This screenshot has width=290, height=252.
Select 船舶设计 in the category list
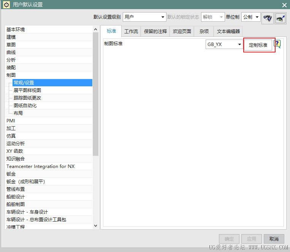click(x=49, y=197)
